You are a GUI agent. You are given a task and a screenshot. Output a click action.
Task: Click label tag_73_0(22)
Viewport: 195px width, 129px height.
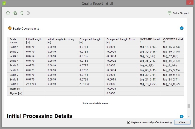pyautogui.click(x=148, y=84)
